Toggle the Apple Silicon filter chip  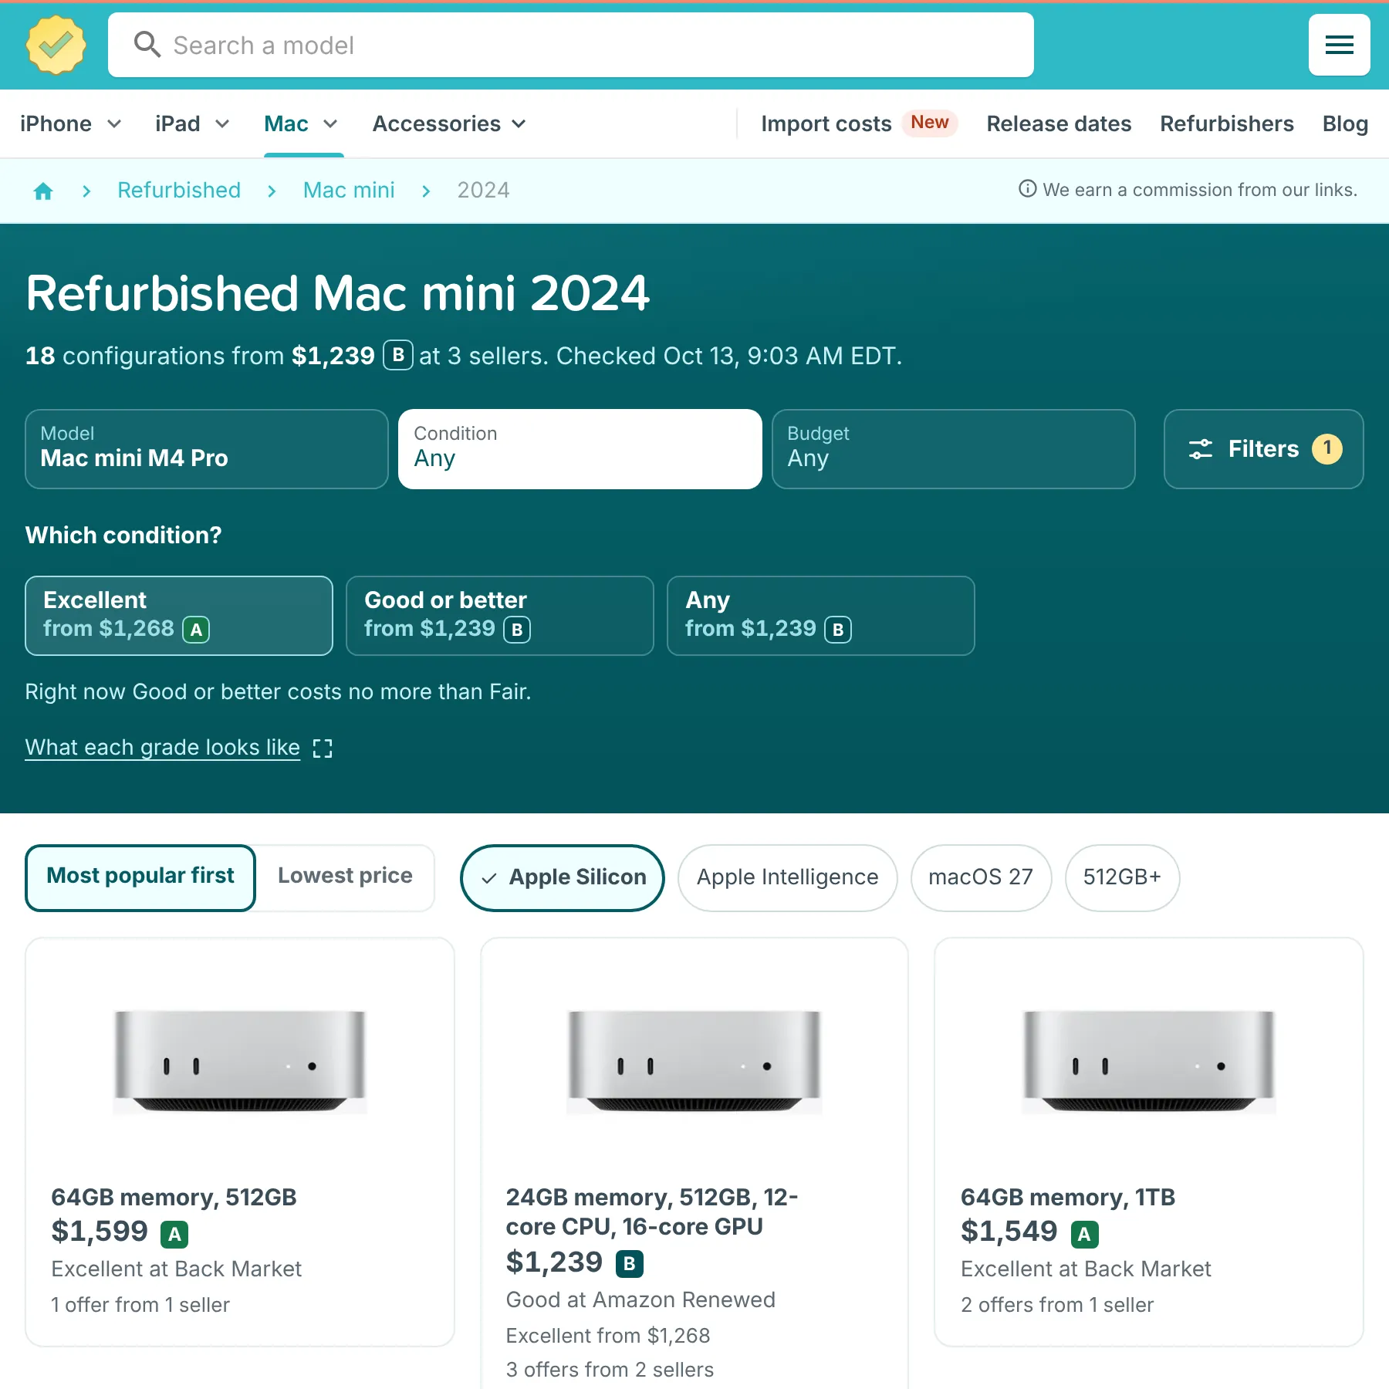tap(563, 877)
